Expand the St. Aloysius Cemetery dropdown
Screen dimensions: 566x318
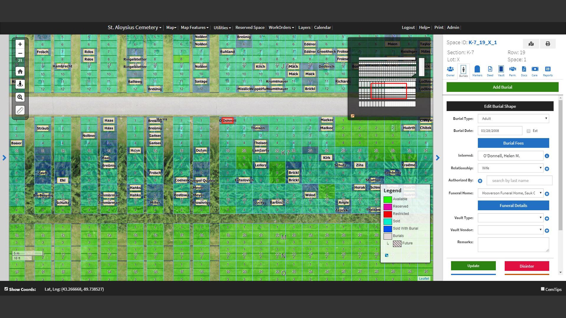134,27
